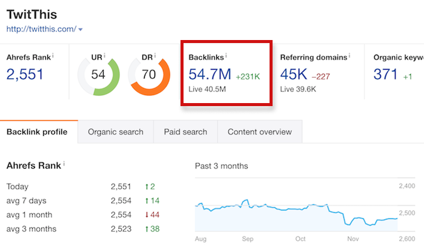
Task: Click the UR 54 green gauge
Action: [99, 75]
